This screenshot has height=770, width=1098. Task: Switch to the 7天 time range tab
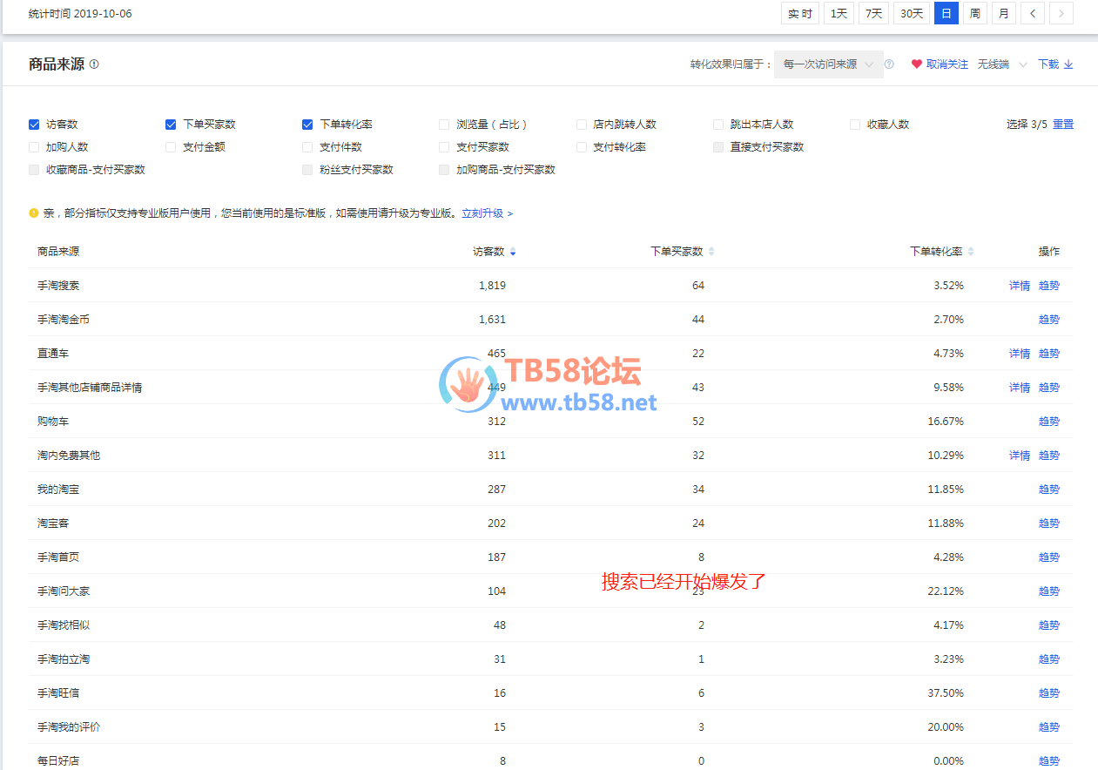point(873,13)
